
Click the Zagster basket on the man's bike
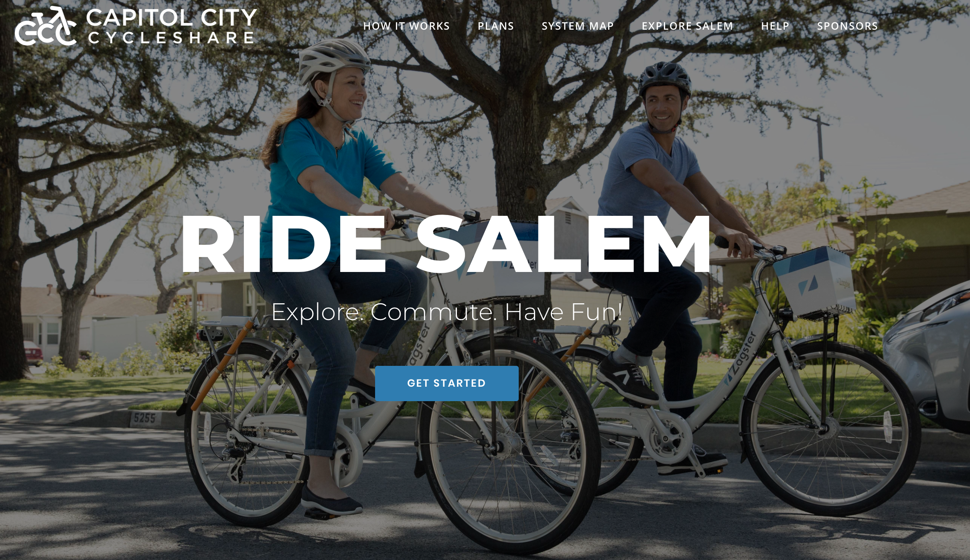[x=814, y=281]
